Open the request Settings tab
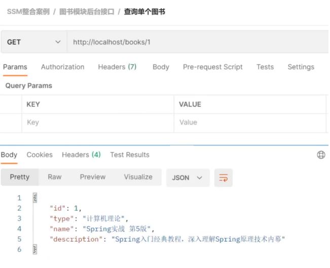Image resolution: width=330 pixels, height=268 pixels. coord(301,67)
